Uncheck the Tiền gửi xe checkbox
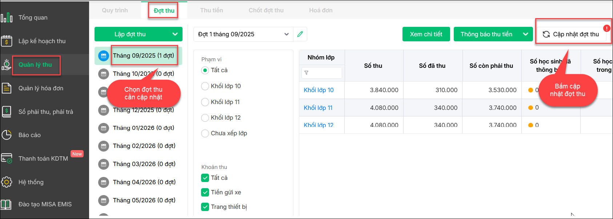Viewport: 613px width, 219px height. (205, 192)
